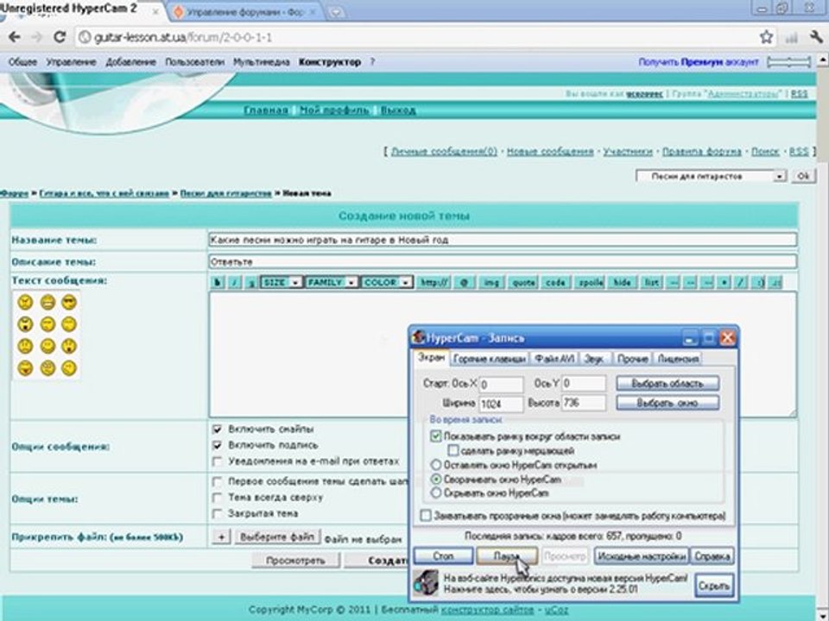Screen dimensions: 829x621
Task: Insert the sunglasses cool smiley
Action: click(69, 302)
